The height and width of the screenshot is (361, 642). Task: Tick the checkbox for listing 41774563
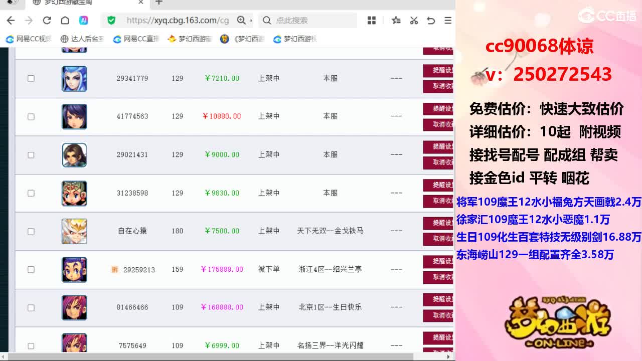[x=31, y=116]
